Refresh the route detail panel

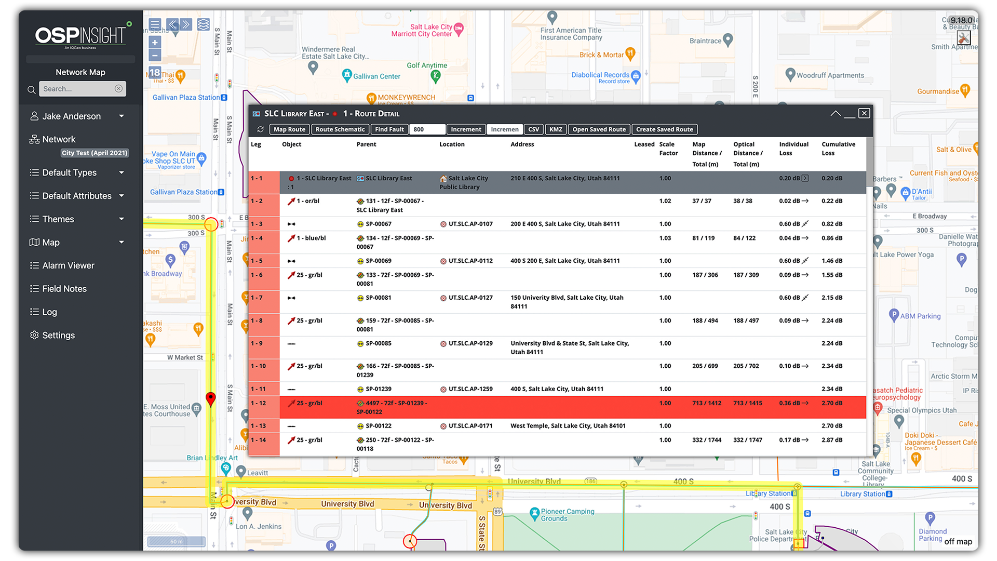point(261,129)
